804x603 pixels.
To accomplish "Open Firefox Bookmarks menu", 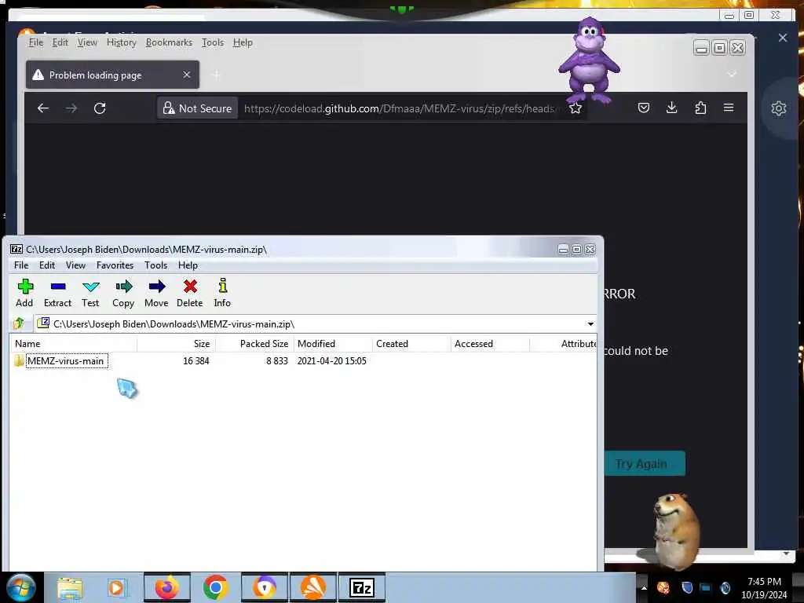I will tap(170, 42).
